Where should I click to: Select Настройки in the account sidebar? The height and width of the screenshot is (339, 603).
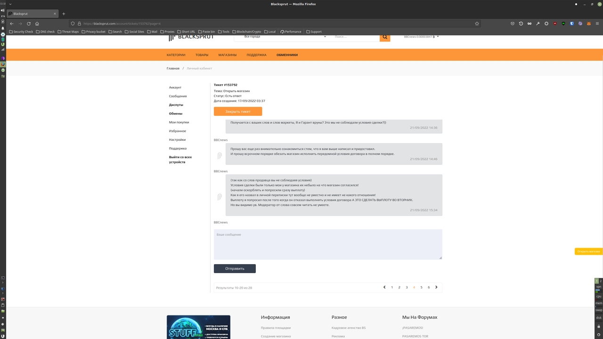click(x=178, y=140)
